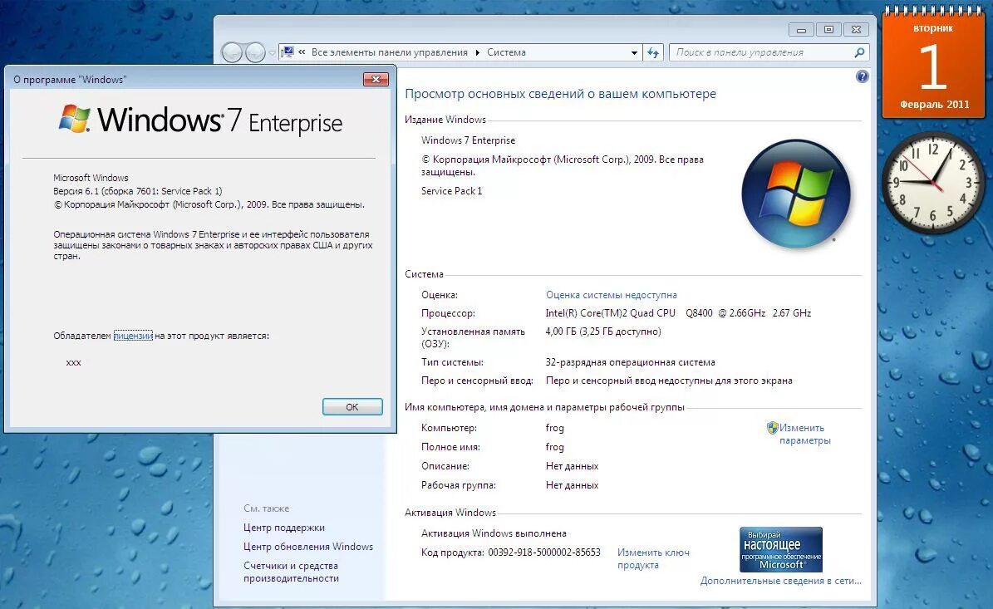Click the forward navigation arrow in Control Panel

255,52
